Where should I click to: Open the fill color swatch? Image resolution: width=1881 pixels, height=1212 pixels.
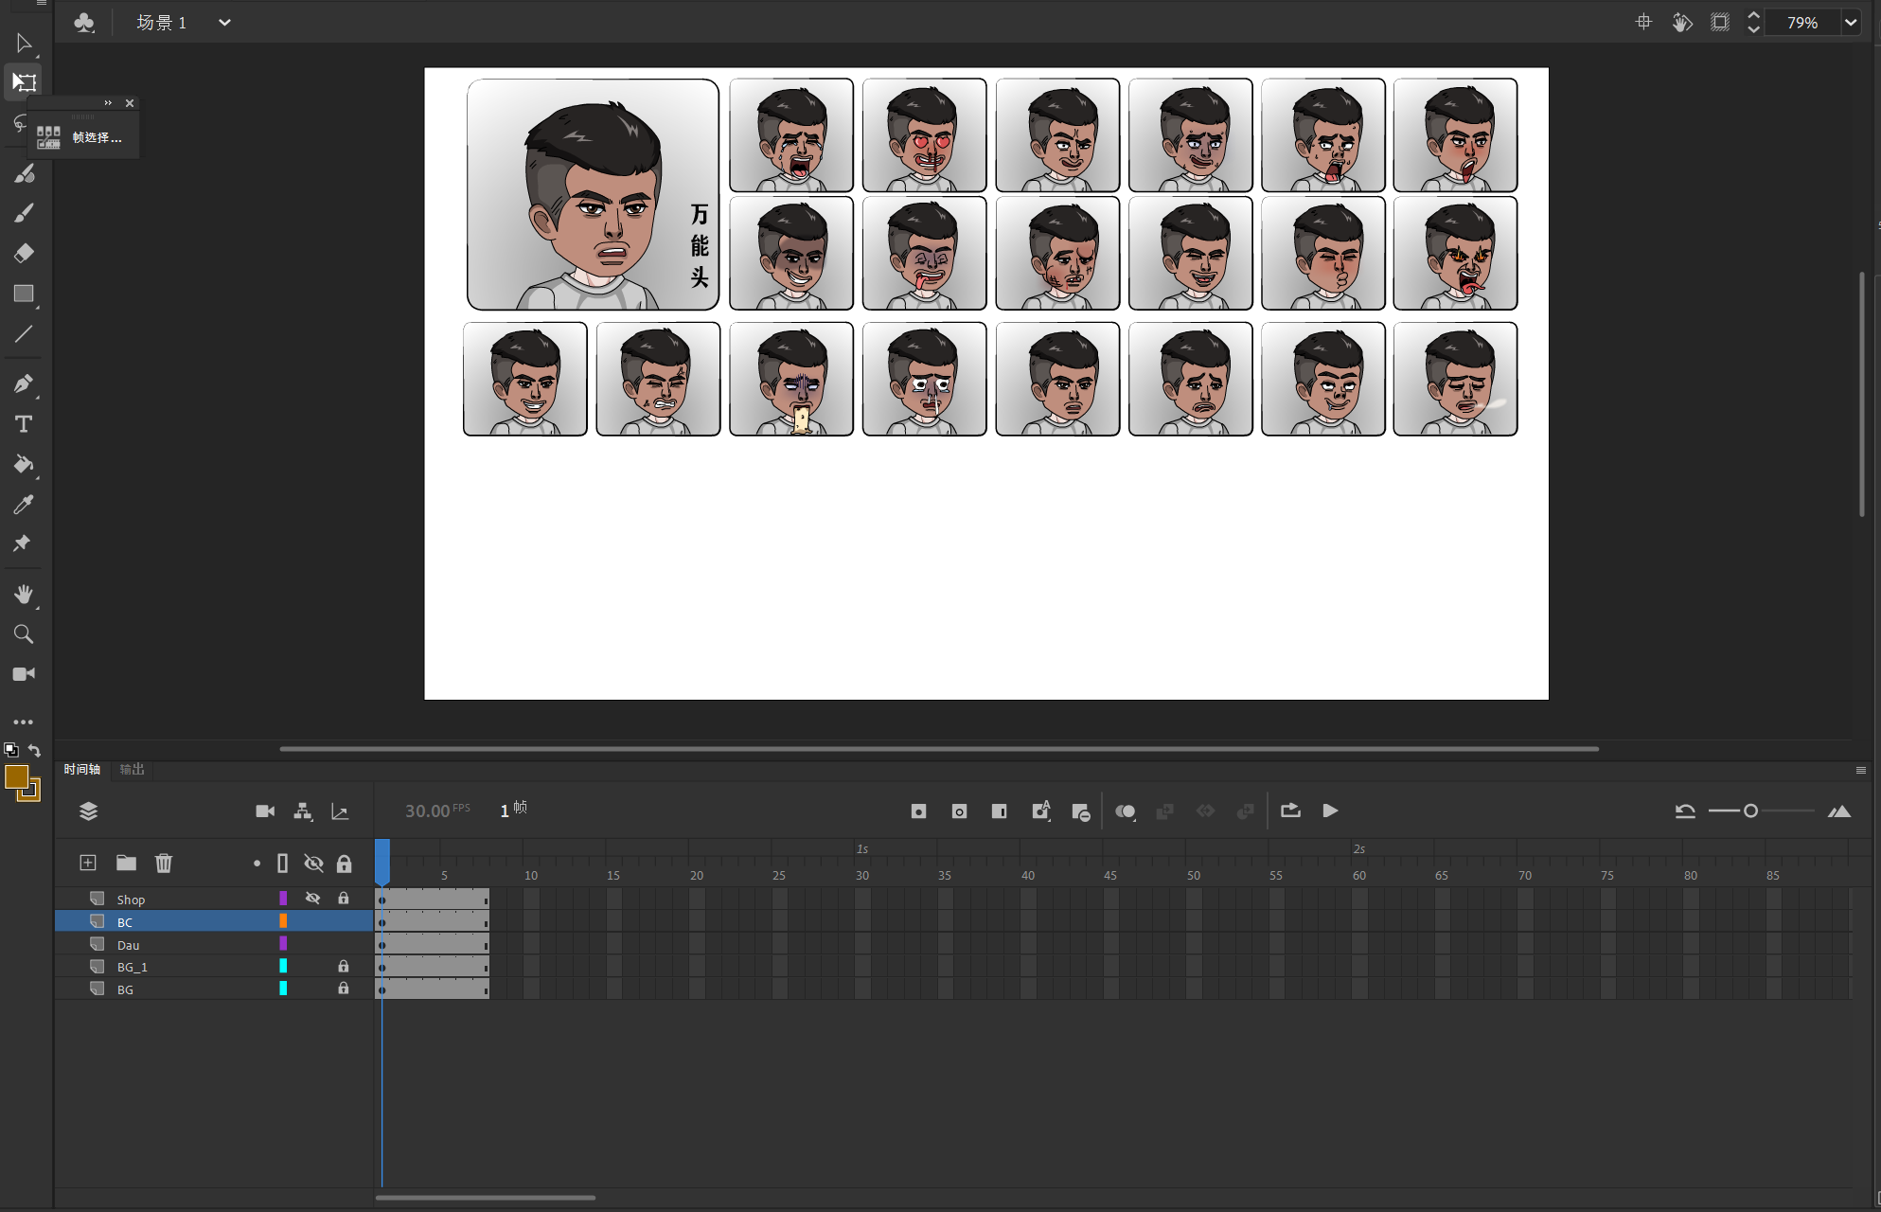[16, 777]
